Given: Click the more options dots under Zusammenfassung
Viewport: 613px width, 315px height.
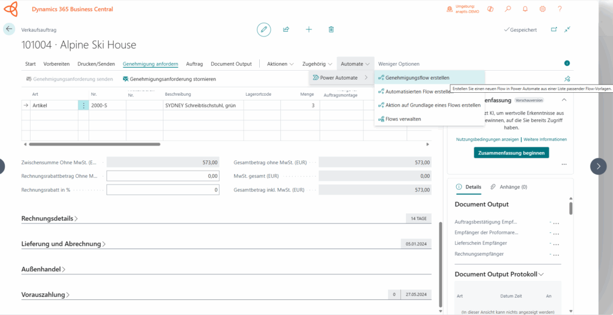Looking at the screenshot, I should [x=564, y=165].
